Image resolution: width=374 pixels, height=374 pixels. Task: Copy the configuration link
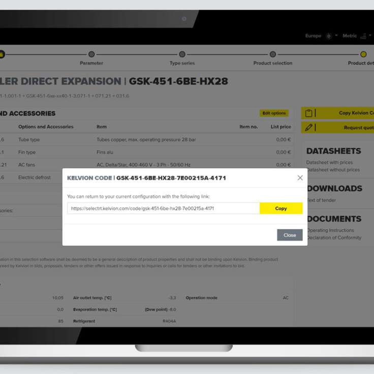[281, 208]
